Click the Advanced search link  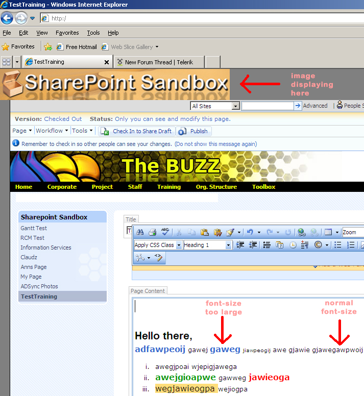(x=316, y=106)
